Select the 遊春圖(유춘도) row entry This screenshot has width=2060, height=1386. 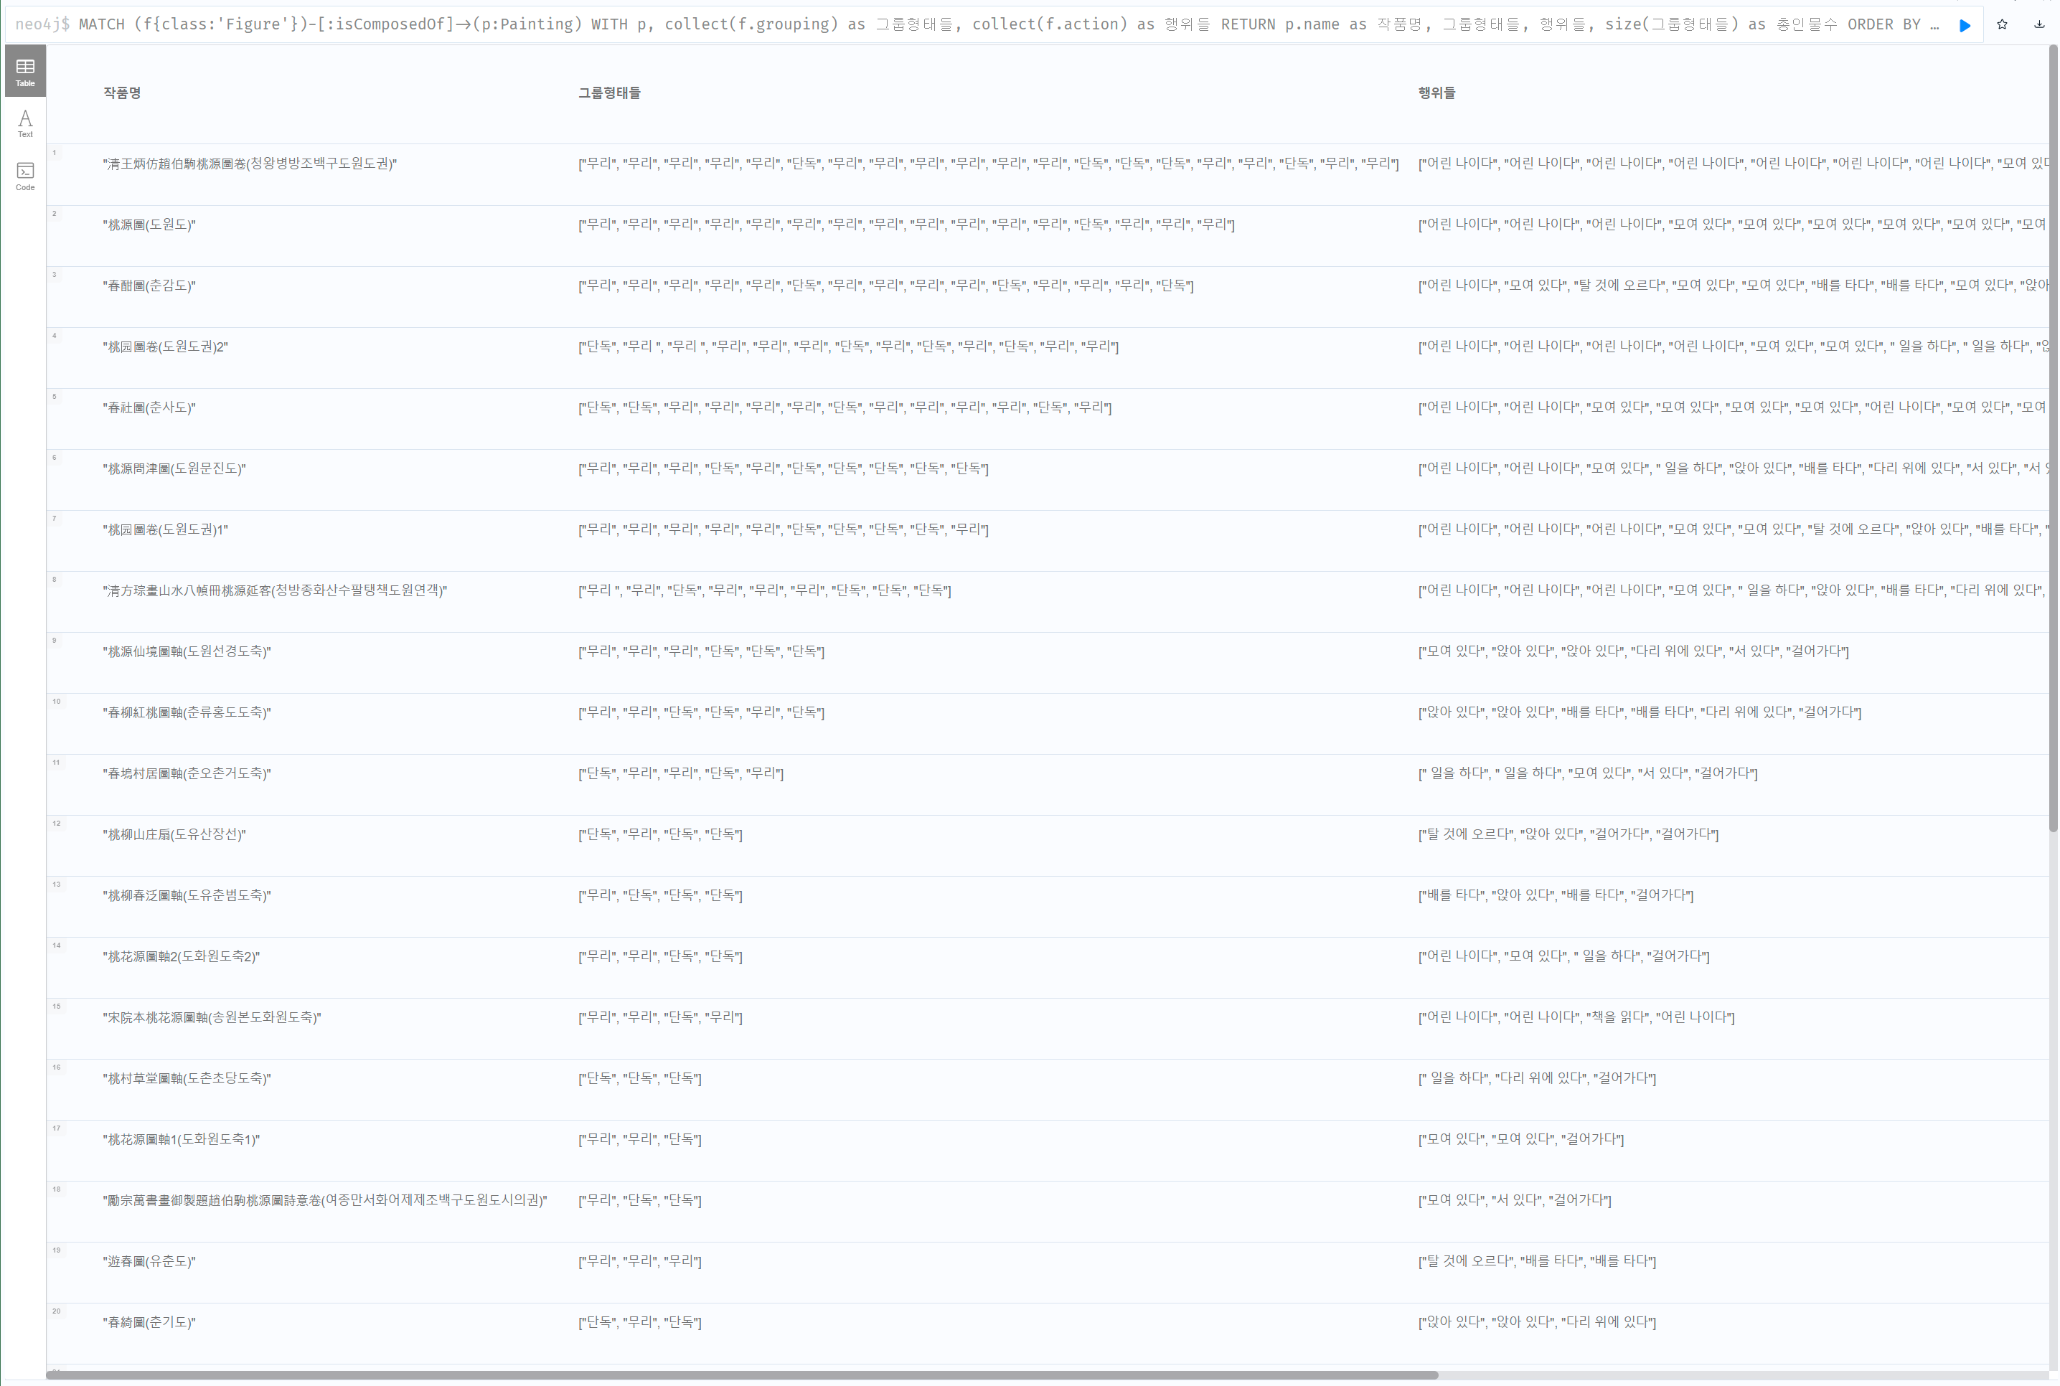[x=149, y=1260]
